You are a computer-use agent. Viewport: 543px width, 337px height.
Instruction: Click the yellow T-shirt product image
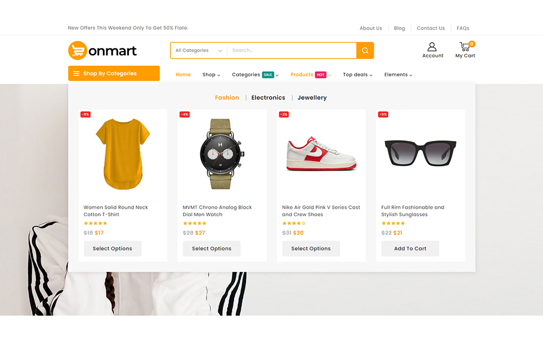(123, 154)
